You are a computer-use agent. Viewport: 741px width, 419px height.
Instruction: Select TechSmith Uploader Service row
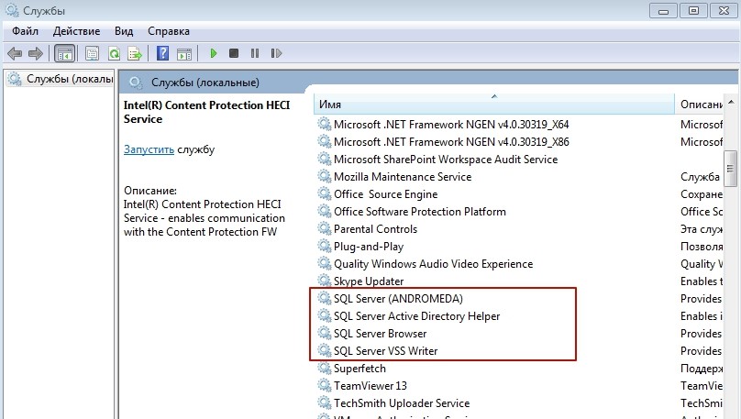coord(401,403)
